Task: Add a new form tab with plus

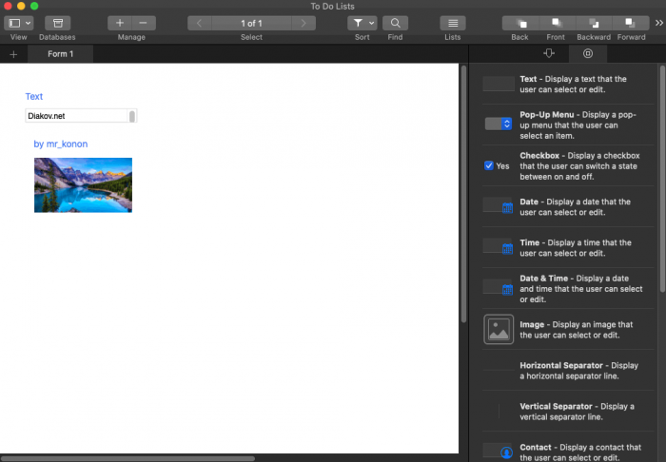Action: pyautogui.click(x=13, y=54)
